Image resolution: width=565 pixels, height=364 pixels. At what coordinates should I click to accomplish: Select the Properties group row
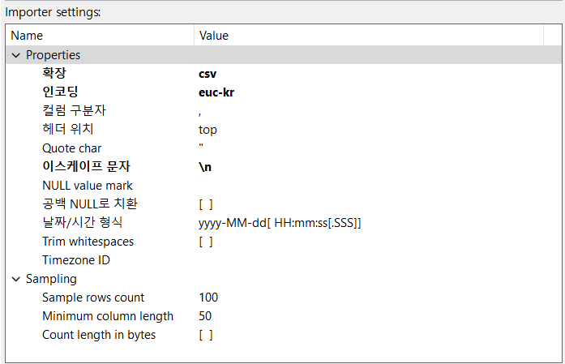point(284,55)
